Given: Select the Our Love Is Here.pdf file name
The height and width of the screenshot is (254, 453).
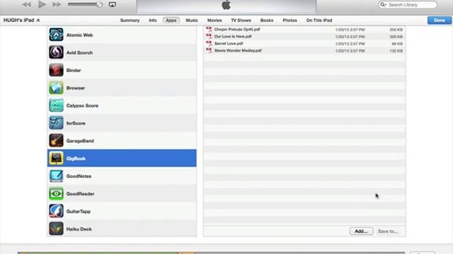Looking at the screenshot, I should coord(233,36).
